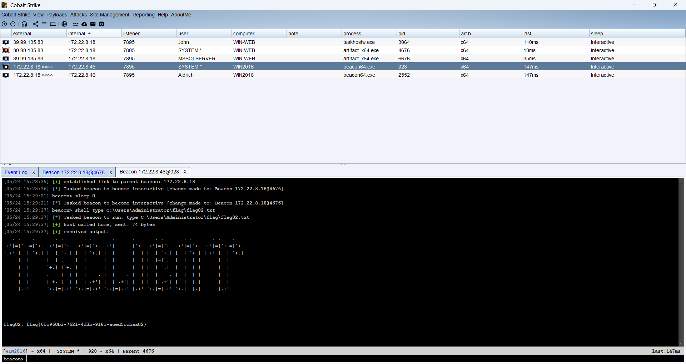
Task: Open the View menu
Action: point(38,15)
